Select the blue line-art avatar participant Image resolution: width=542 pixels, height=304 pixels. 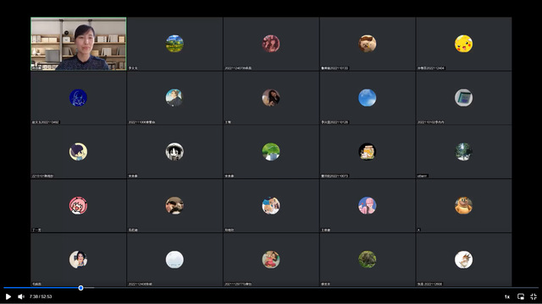click(78, 98)
